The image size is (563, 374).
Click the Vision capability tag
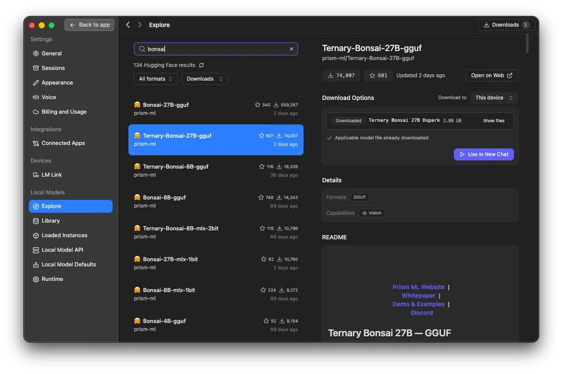click(x=372, y=213)
